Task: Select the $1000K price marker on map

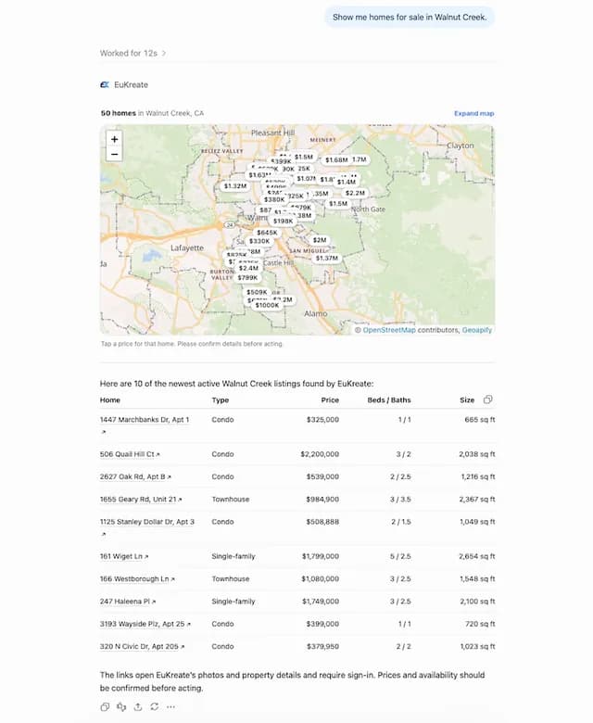Action: (x=267, y=305)
